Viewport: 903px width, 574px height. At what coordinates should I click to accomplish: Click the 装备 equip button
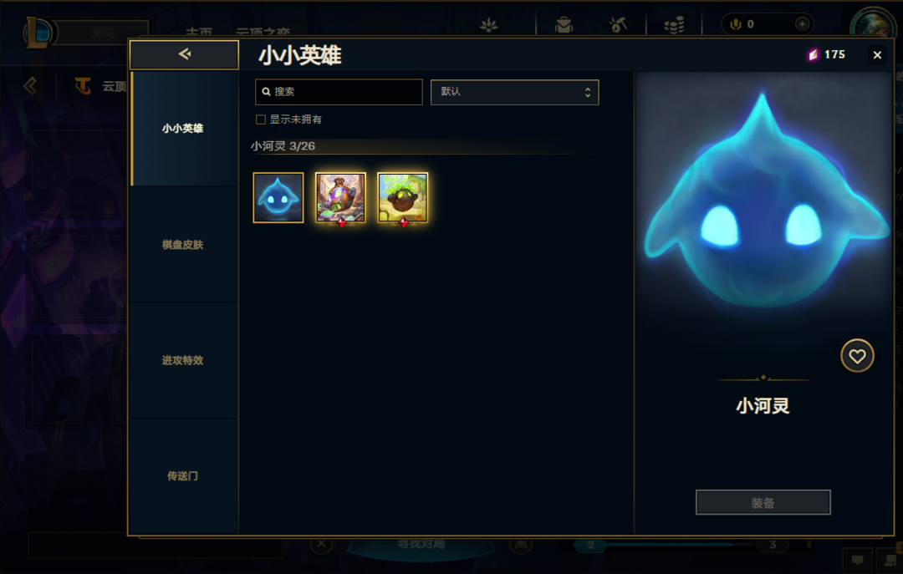(763, 503)
